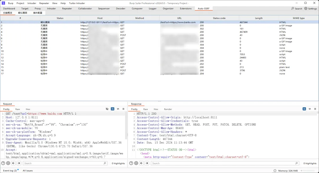Switch Response view to Render
This screenshot has height=173, width=319.
168,109
